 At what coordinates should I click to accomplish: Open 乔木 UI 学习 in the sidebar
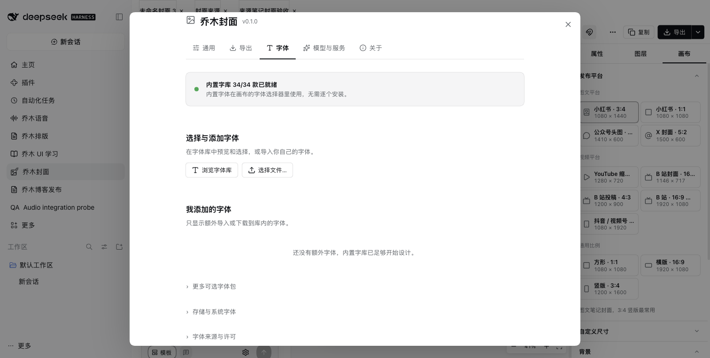[66, 154]
